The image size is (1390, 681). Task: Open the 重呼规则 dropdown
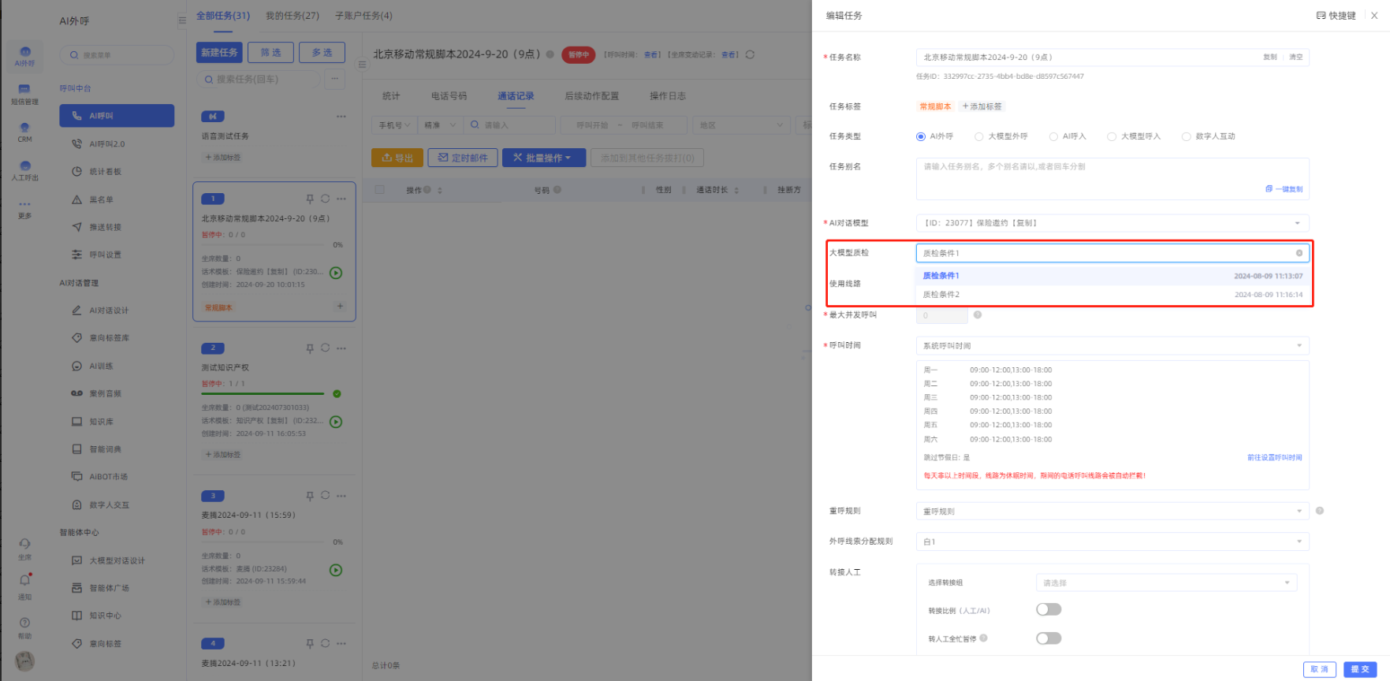pos(1112,512)
